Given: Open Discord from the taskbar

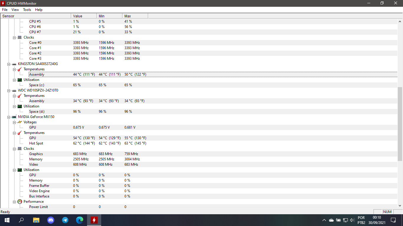Looking at the screenshot, I should coord(50,220).
